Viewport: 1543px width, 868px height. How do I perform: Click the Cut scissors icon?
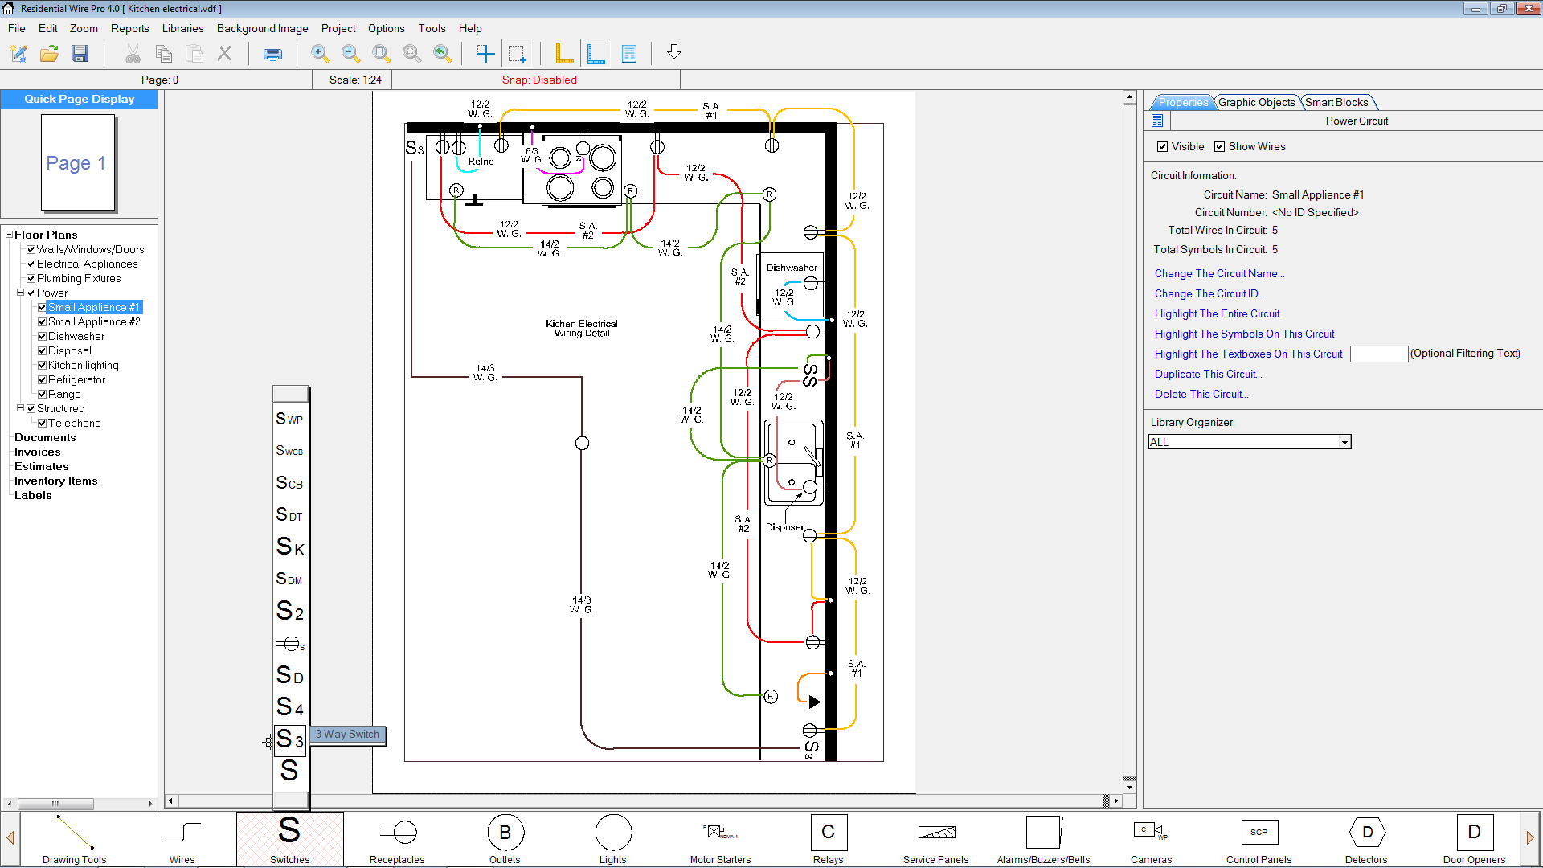[133, 54]
